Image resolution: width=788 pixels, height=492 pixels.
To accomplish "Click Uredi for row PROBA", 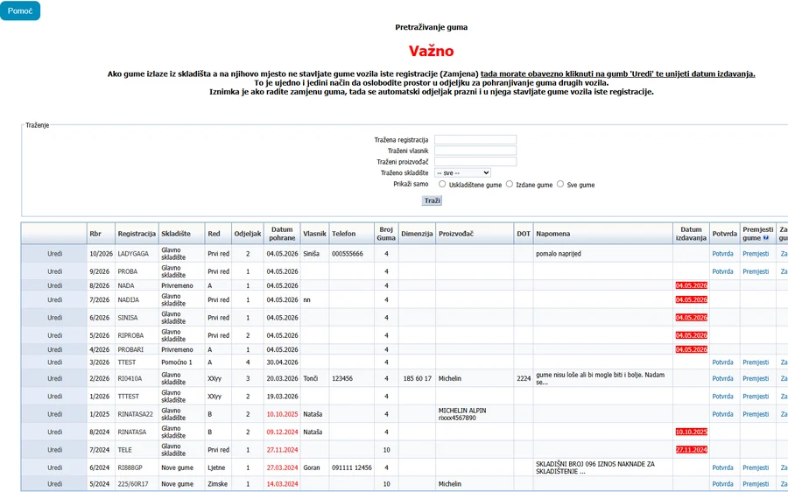I will 55,271.
